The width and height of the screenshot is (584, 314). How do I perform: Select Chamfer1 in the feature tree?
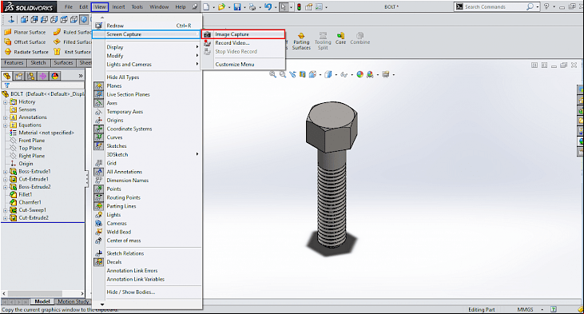click(30, 203)
